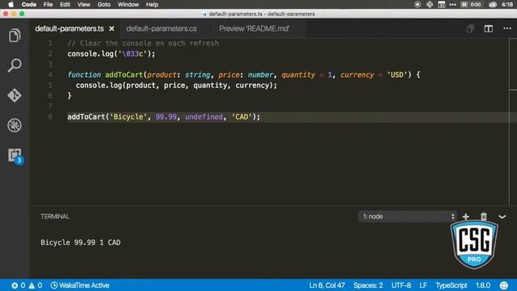Switch to default-parameters.cs tab

coord(162,29)
